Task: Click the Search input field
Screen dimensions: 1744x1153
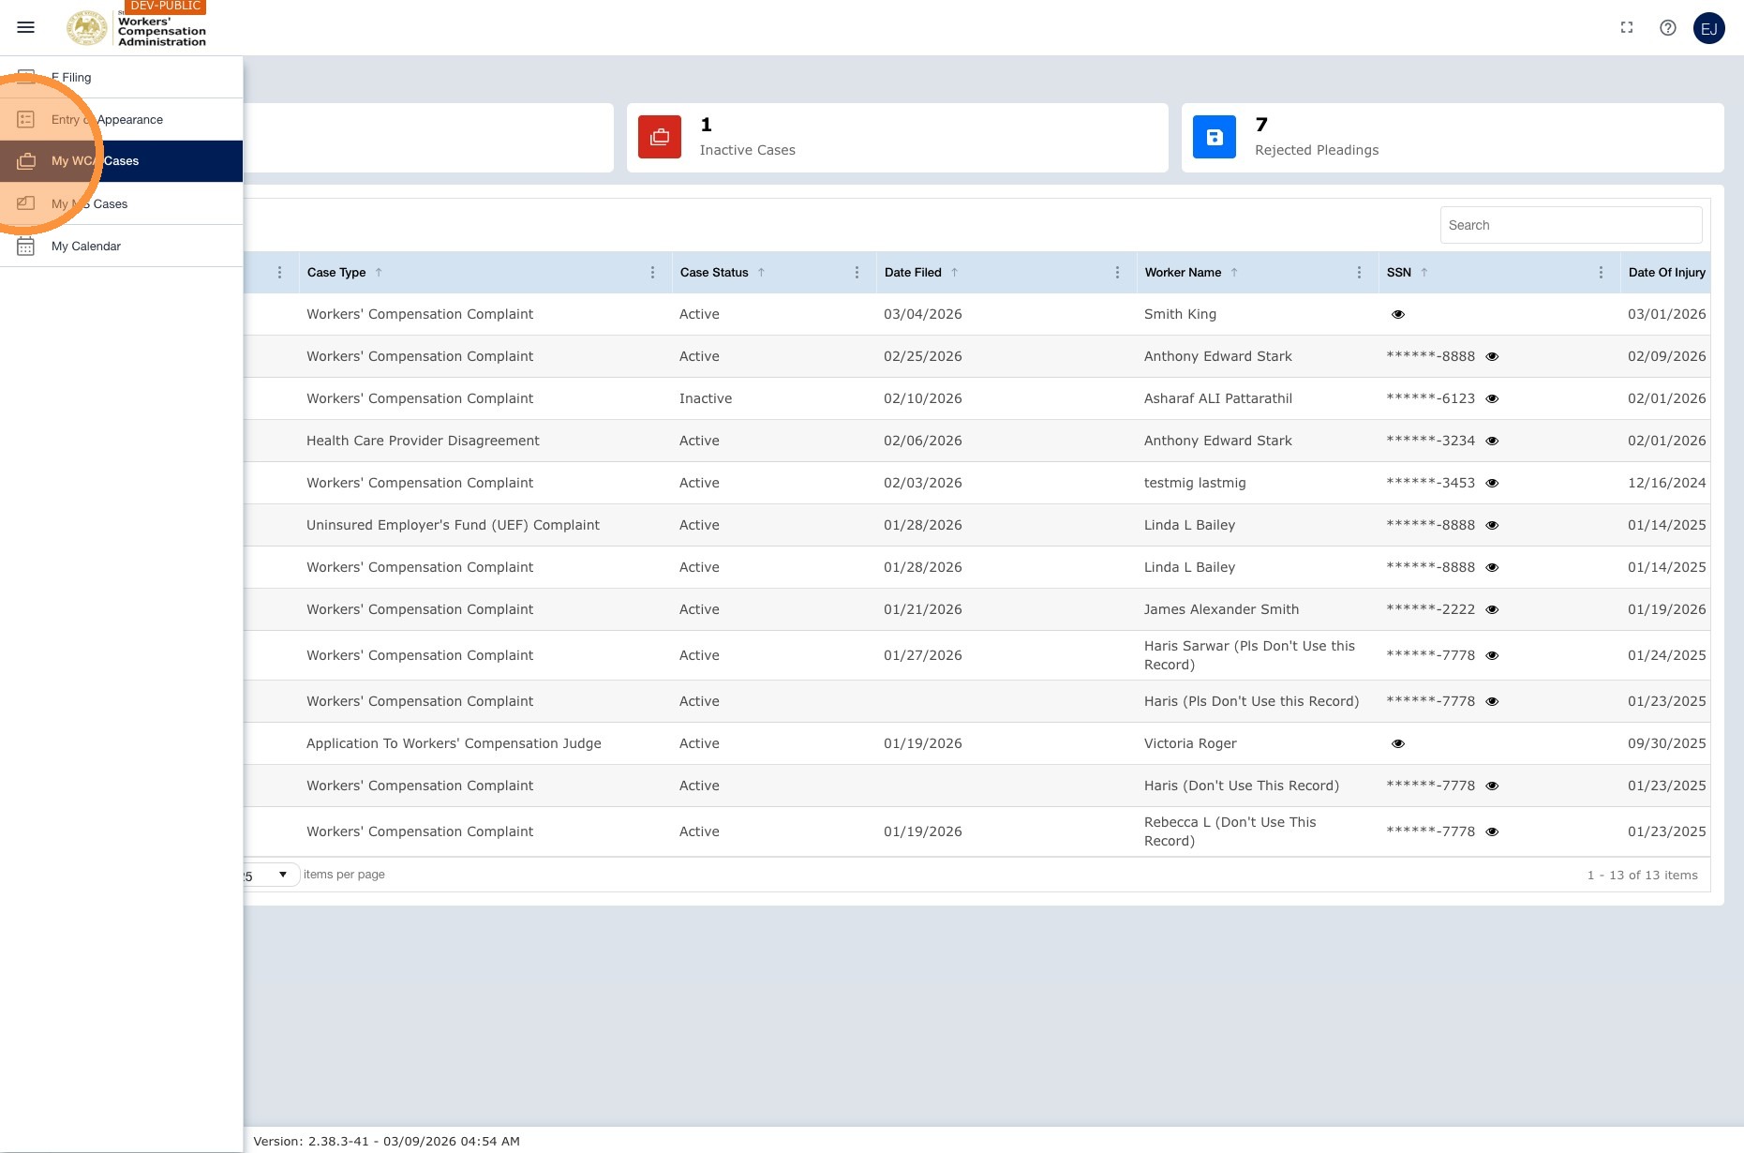Action: pyautogui.click(x=1572, y=225)
